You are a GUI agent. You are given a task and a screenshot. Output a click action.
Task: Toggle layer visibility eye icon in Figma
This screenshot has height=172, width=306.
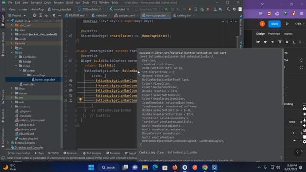(294, 140)
